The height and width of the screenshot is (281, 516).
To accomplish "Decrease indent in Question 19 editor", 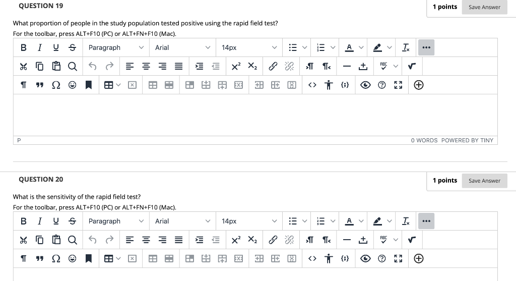I will 216,66.
